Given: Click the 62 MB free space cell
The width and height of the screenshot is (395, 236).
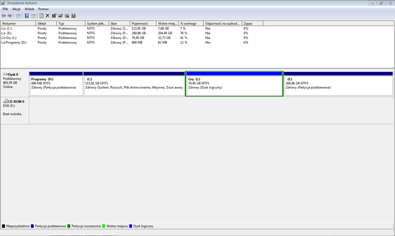Looking at the screenshot, I should [163, 43].
